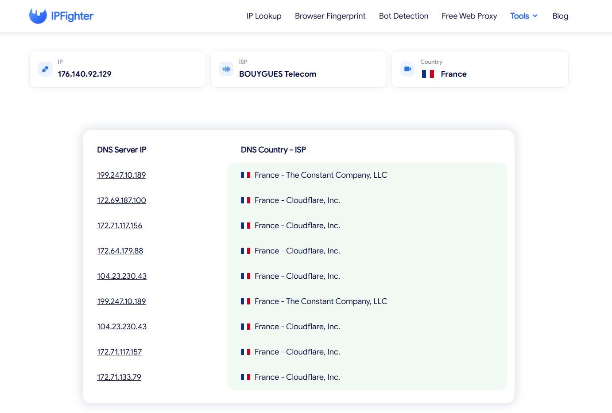This screenshot has width=612, height=413.
Task: Click flag in the 172.69.187.100 row
Action: pos(245,200)
